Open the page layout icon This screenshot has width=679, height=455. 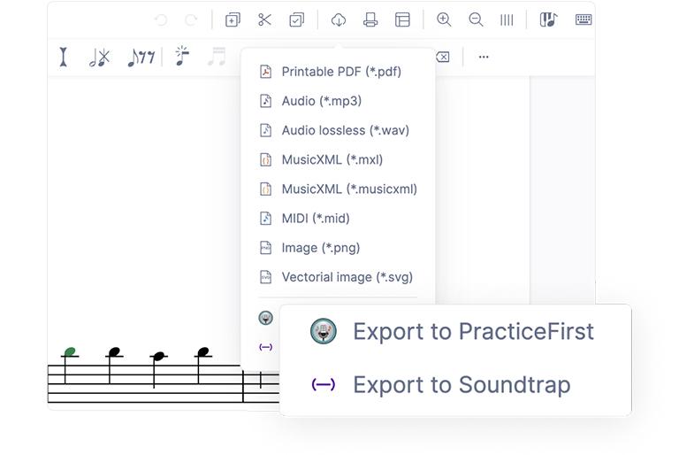(x=402, y=19)
